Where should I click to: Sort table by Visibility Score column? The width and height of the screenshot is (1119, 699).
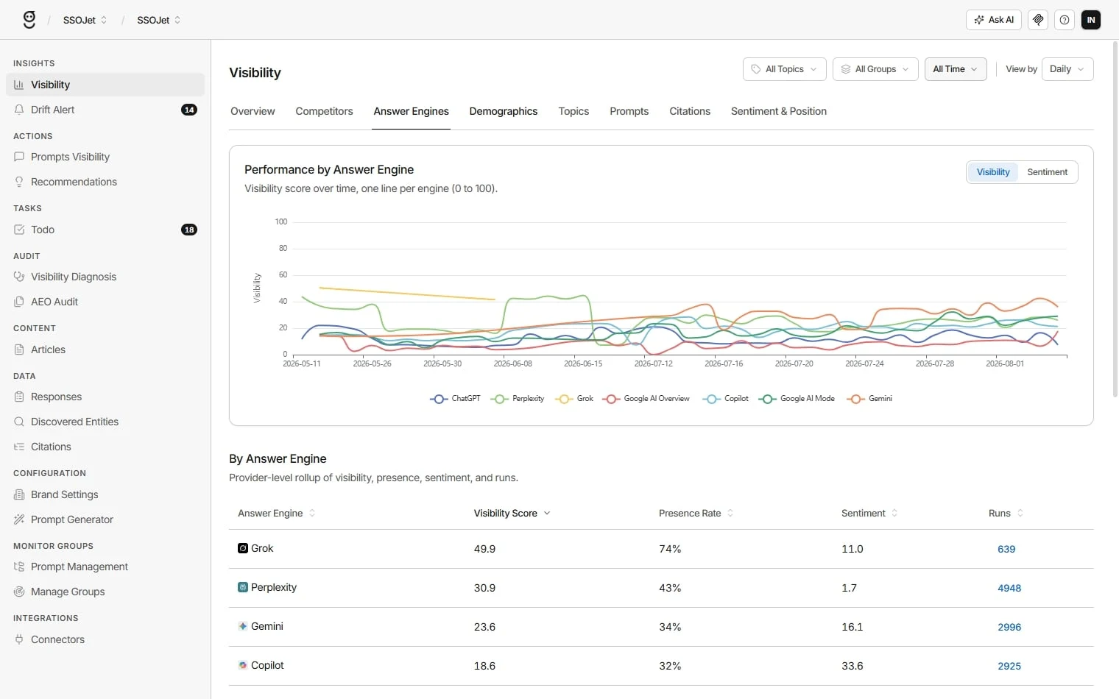[x=512, y=514]
